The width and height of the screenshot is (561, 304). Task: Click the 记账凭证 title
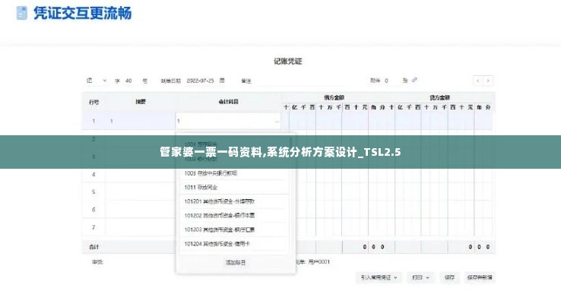click(288, 62)
